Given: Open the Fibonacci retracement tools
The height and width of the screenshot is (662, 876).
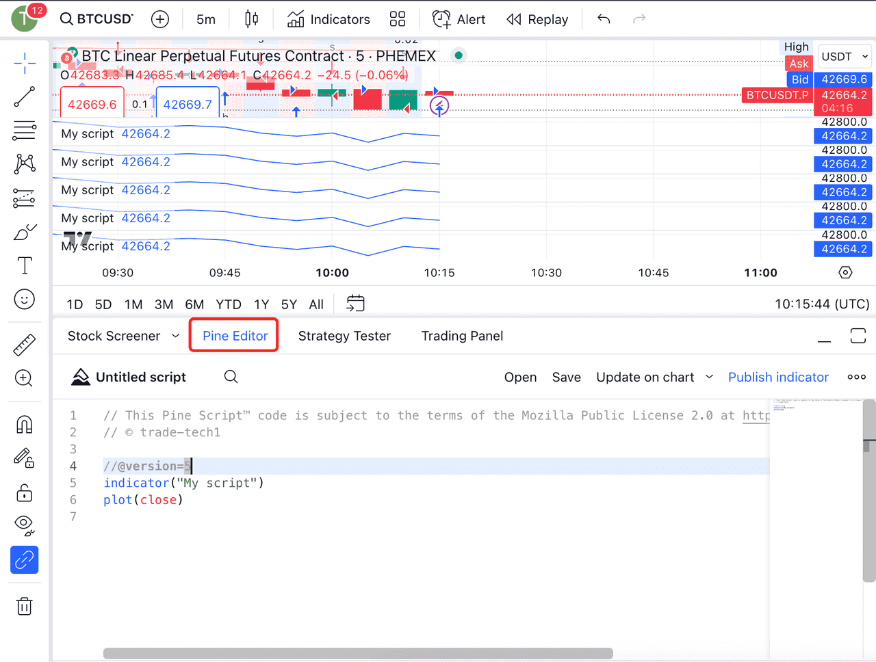Looking at the screenshot, I should pos(25,130).
